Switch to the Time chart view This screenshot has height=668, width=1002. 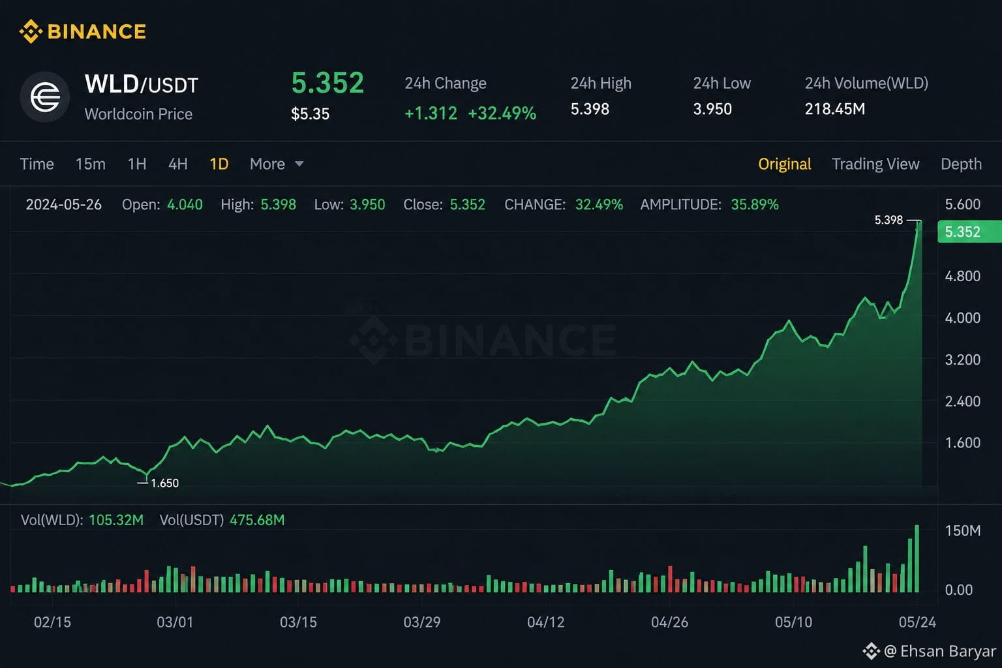tap(37, 164)
